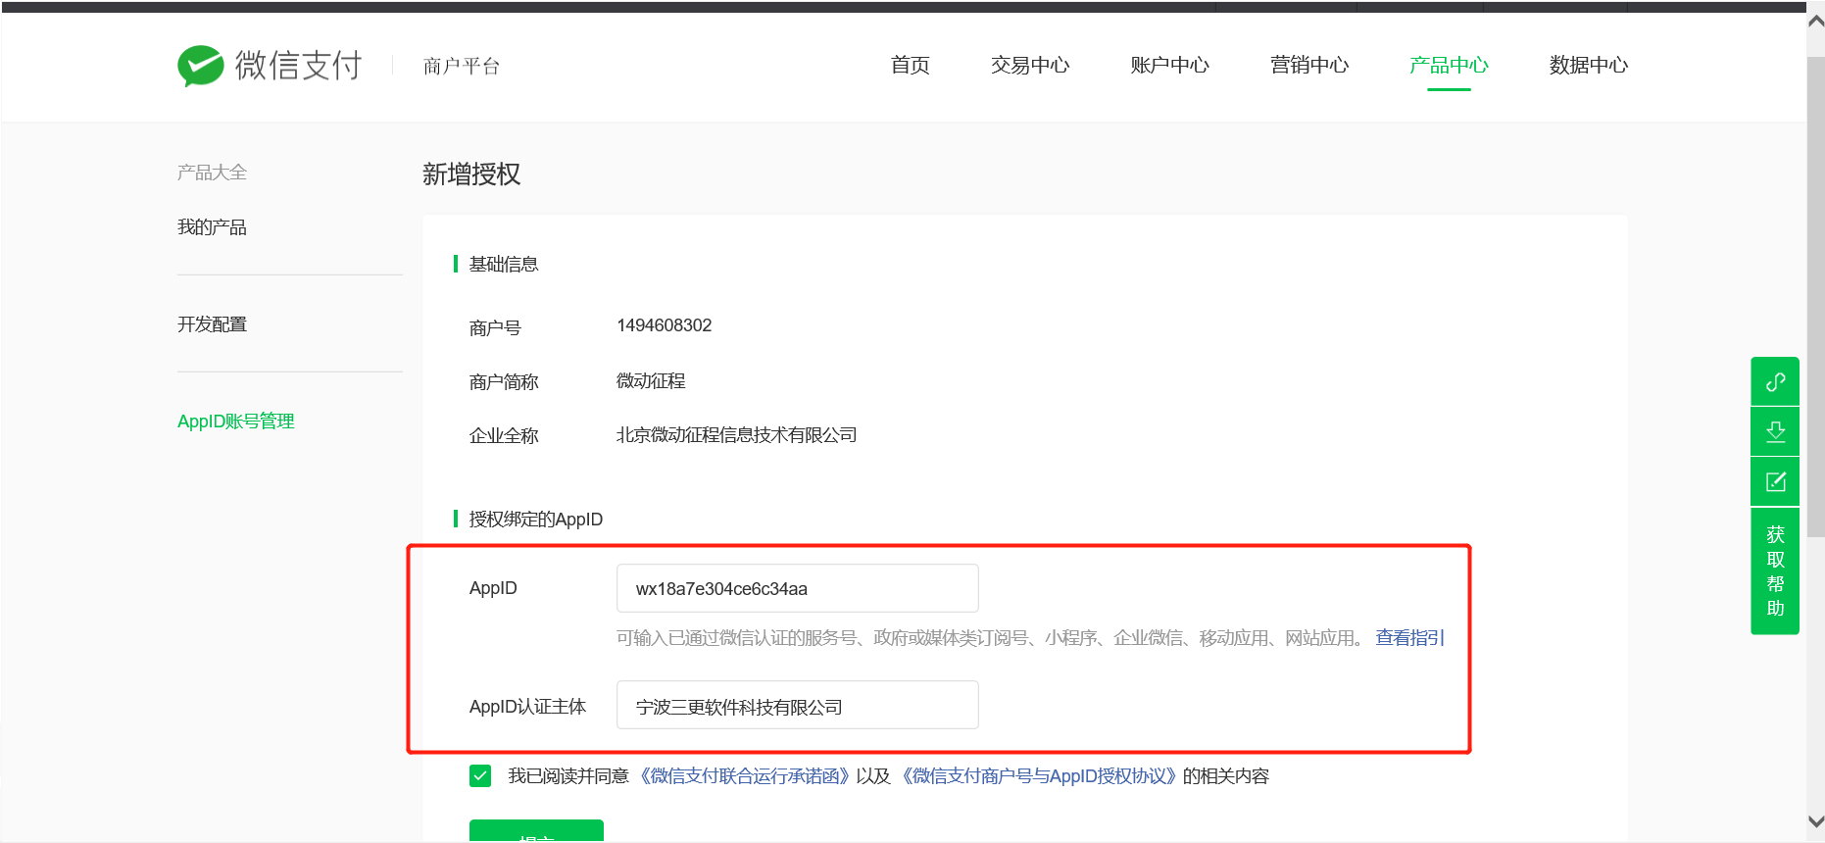Open the 微信支付联合运行承诺函 link
Screen dimensions: 1825x843
point(744,776)
